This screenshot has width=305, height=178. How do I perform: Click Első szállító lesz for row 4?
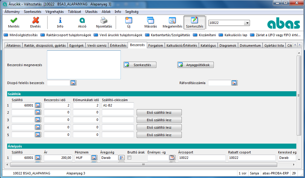[159, 127]
